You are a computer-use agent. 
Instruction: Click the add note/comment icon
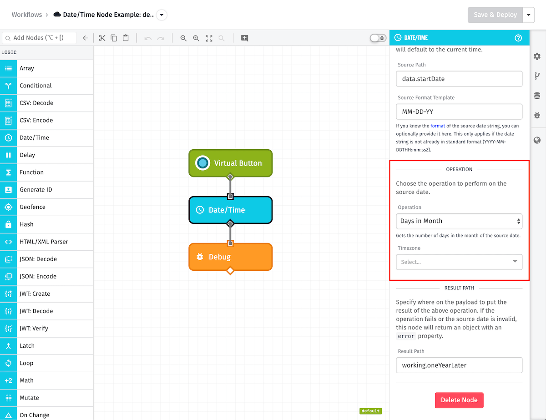245,38
